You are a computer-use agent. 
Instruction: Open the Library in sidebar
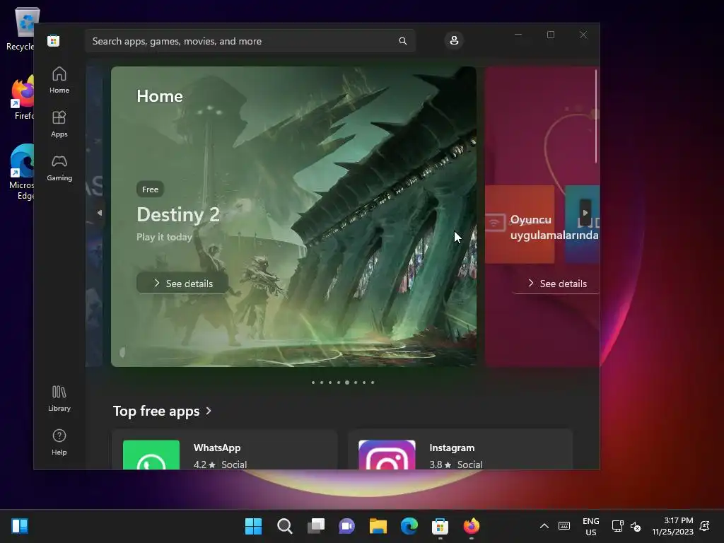(59, 399)
